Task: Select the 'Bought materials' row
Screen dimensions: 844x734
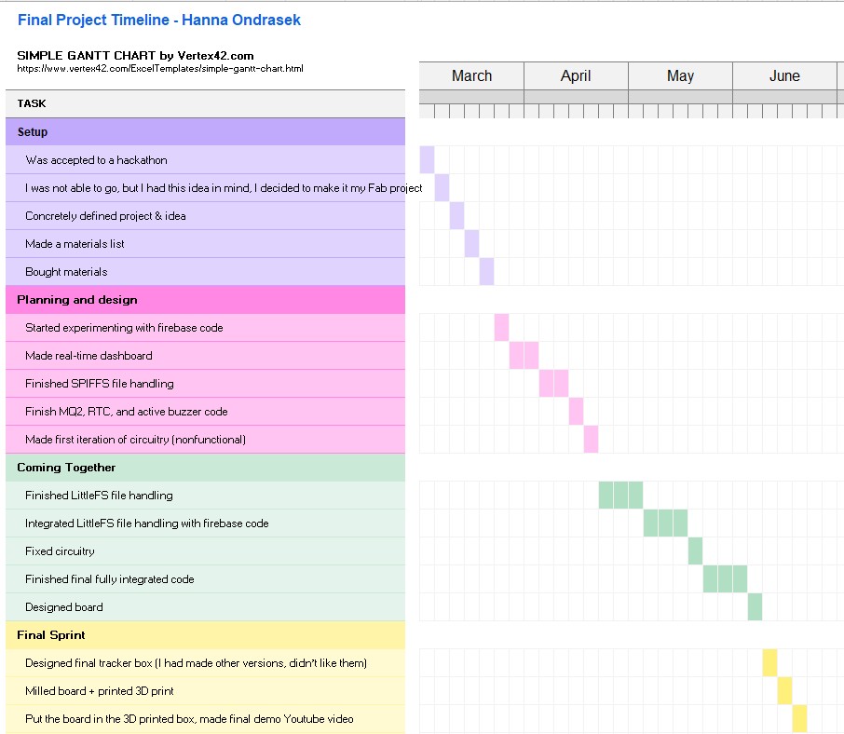Action: point(205,272)
